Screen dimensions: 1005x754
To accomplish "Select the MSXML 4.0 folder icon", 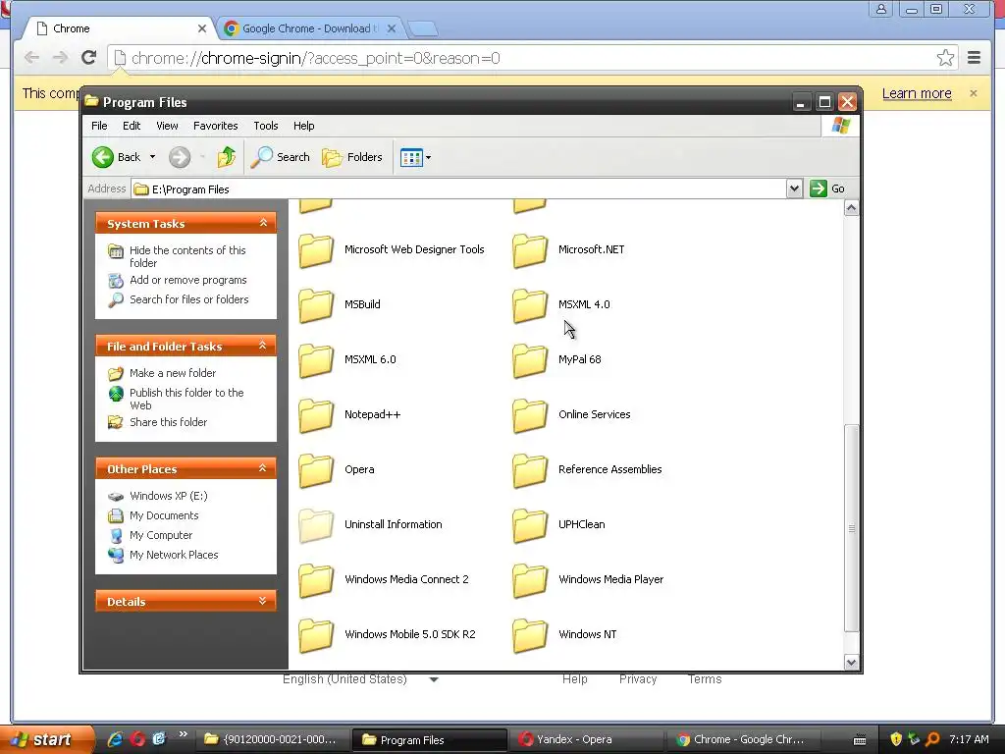I will coord(530,305).
